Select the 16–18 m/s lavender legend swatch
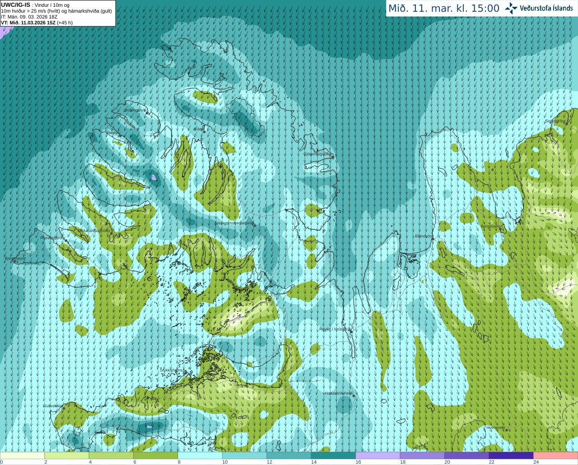 pyautogui.click(x=378, y=456)
